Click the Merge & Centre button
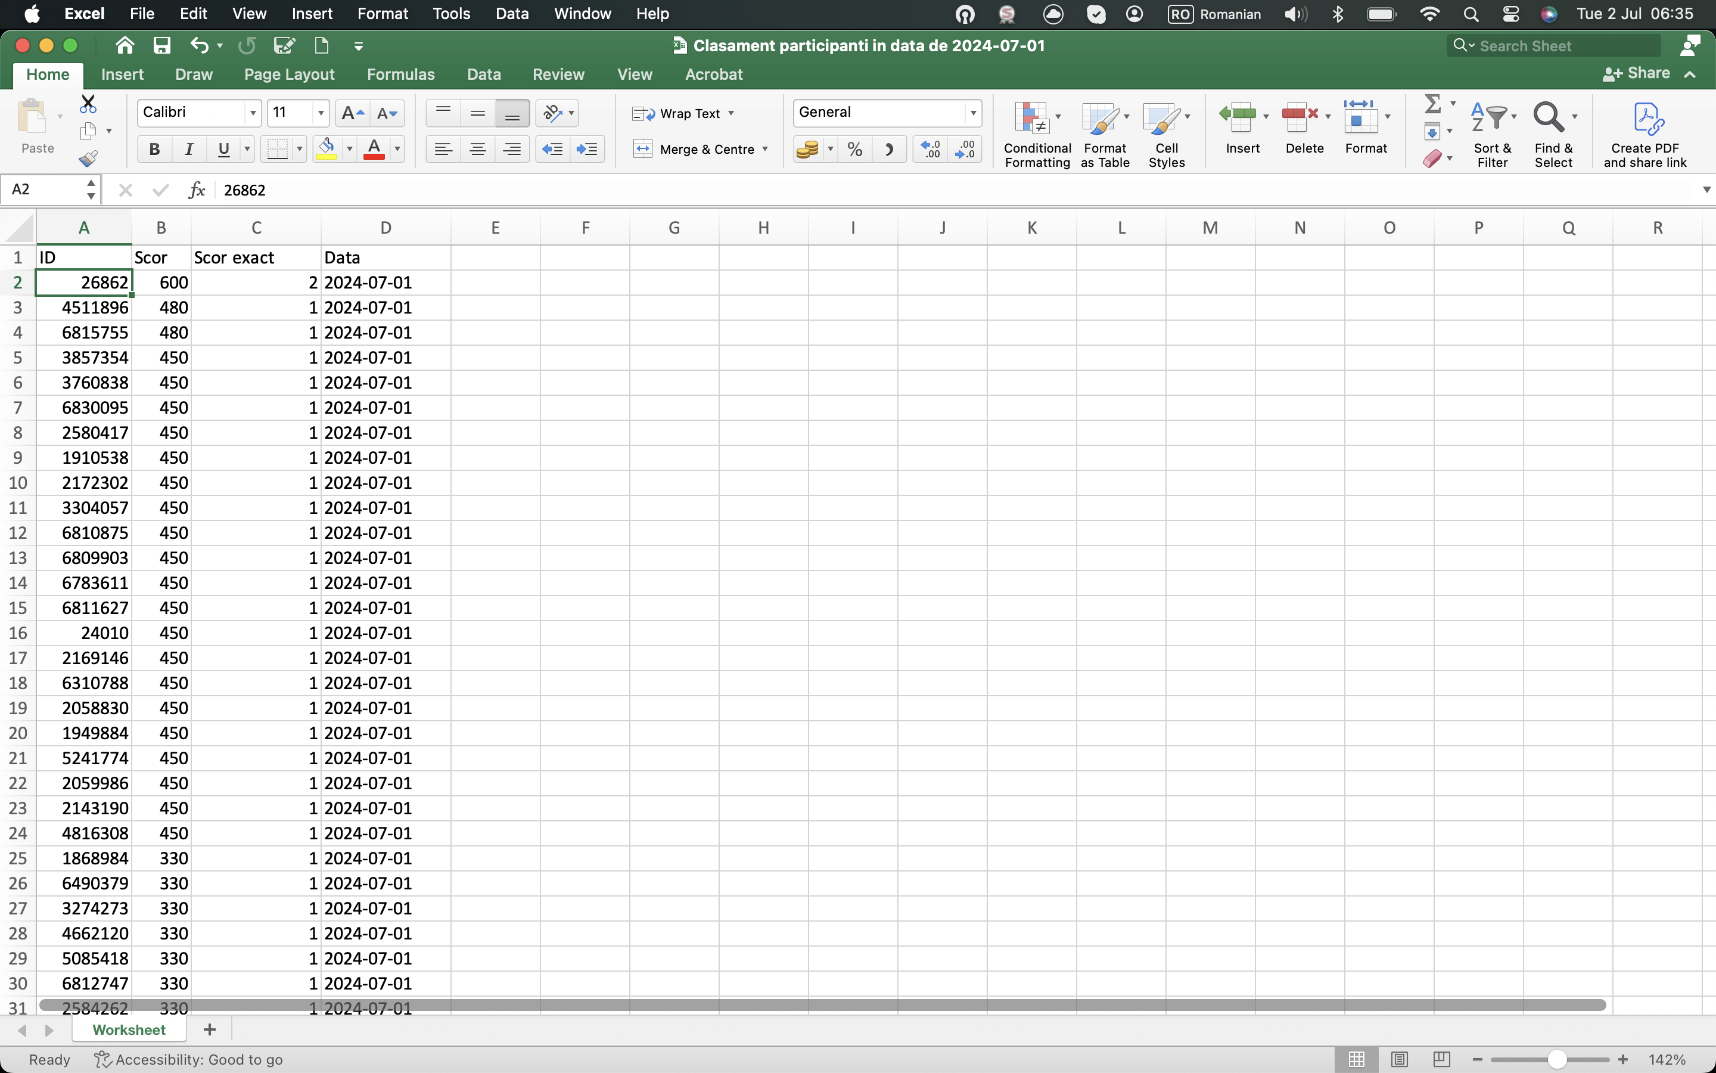 tap(694, 149)
